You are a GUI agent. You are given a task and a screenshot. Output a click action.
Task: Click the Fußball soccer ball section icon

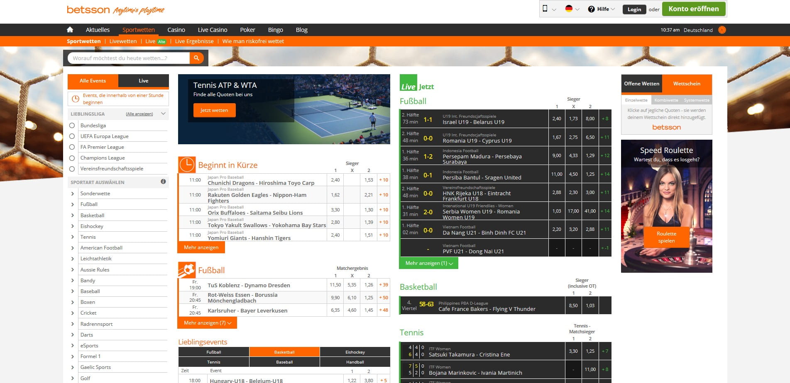point(187,270)
